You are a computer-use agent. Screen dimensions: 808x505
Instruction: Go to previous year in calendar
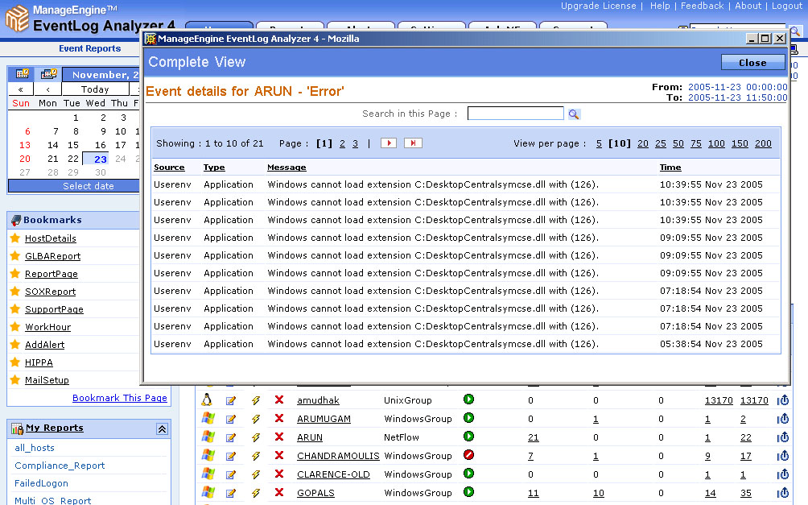21,89
